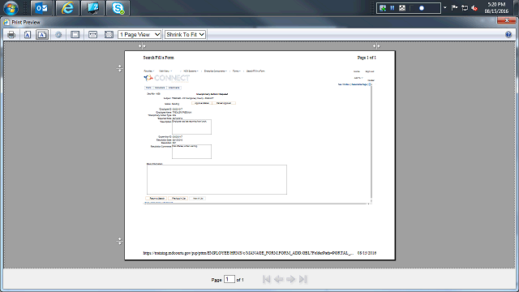Image resolution: width=519 pixels, height=292 pixels.
Task: Click the device sync tray icon
Action: pos(465,7)
